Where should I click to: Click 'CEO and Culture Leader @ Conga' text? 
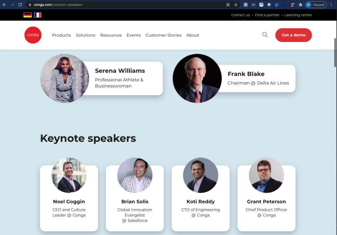(69, 212)
